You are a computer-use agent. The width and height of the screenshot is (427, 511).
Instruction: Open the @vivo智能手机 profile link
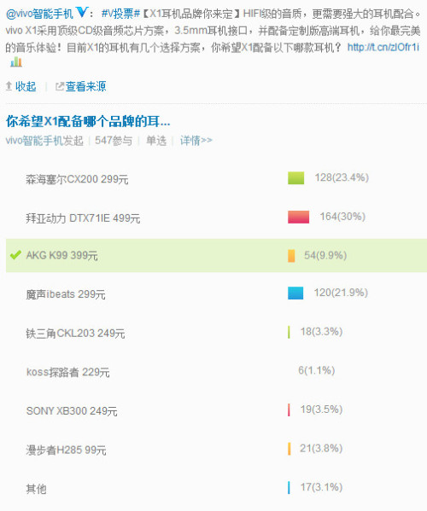tap(39, 14)
